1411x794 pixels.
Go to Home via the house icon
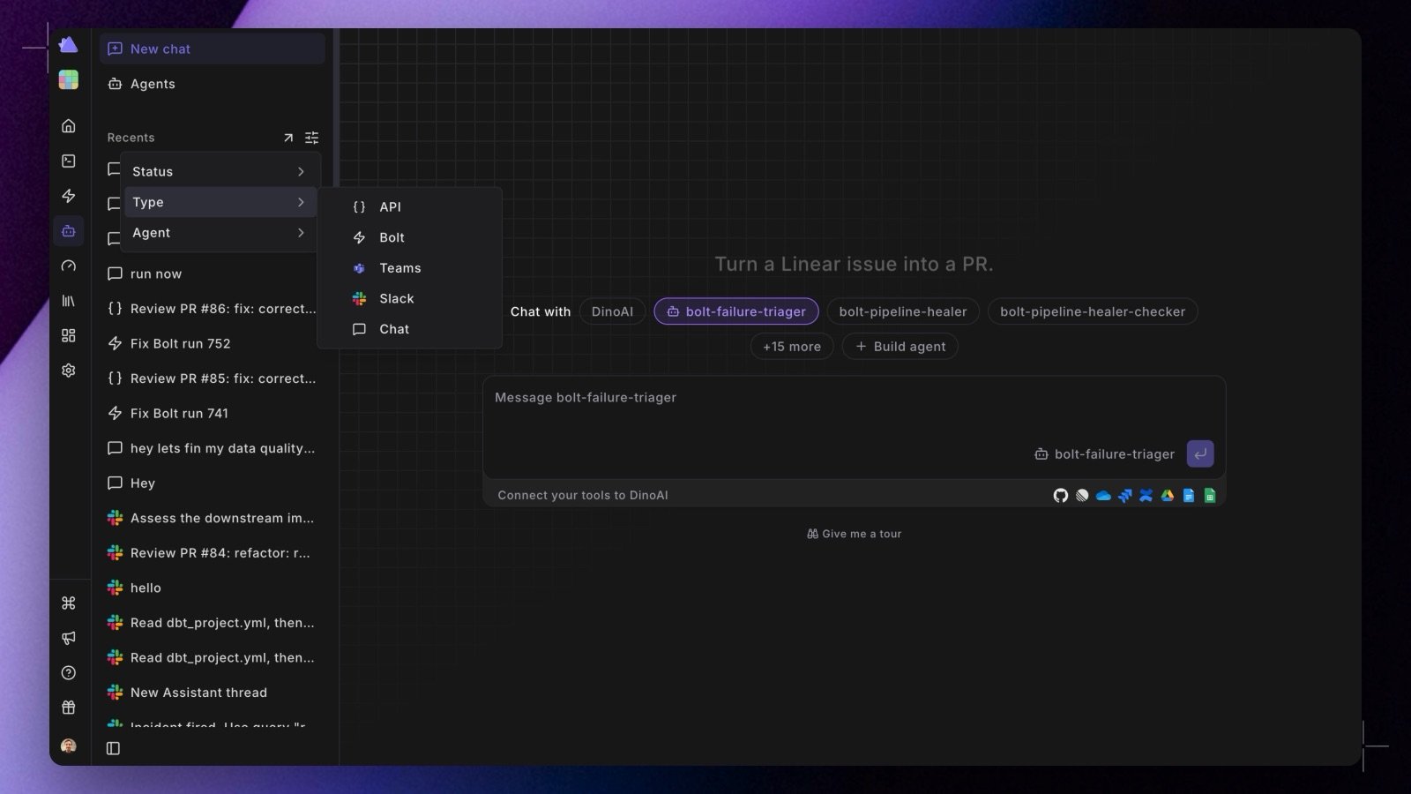coord(68,126)
